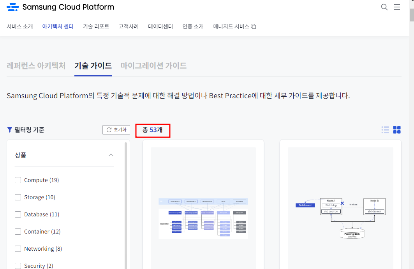This screenshot has width=414, height=269.
Task: Open 기술 리포트 menu
Action: click(96, 26)
